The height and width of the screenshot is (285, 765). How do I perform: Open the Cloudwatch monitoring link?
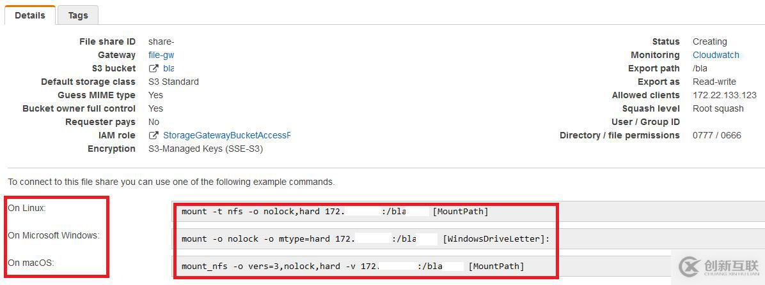tap(716, 55)
